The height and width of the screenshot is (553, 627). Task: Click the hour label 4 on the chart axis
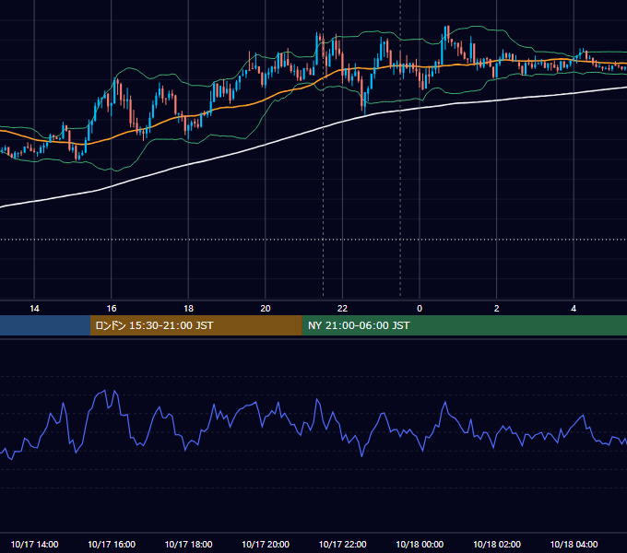coord(574,309)
